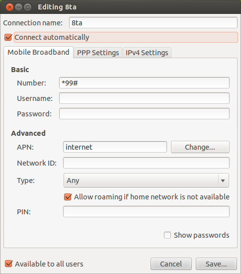241x274 pixels.
Task: Maximize the Editing 8ta dialog
Action: 27,7
